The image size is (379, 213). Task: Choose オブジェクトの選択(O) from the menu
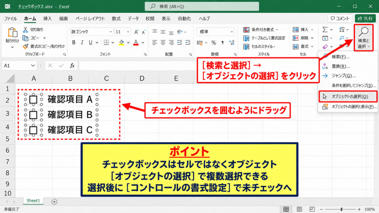pos(348,96)
